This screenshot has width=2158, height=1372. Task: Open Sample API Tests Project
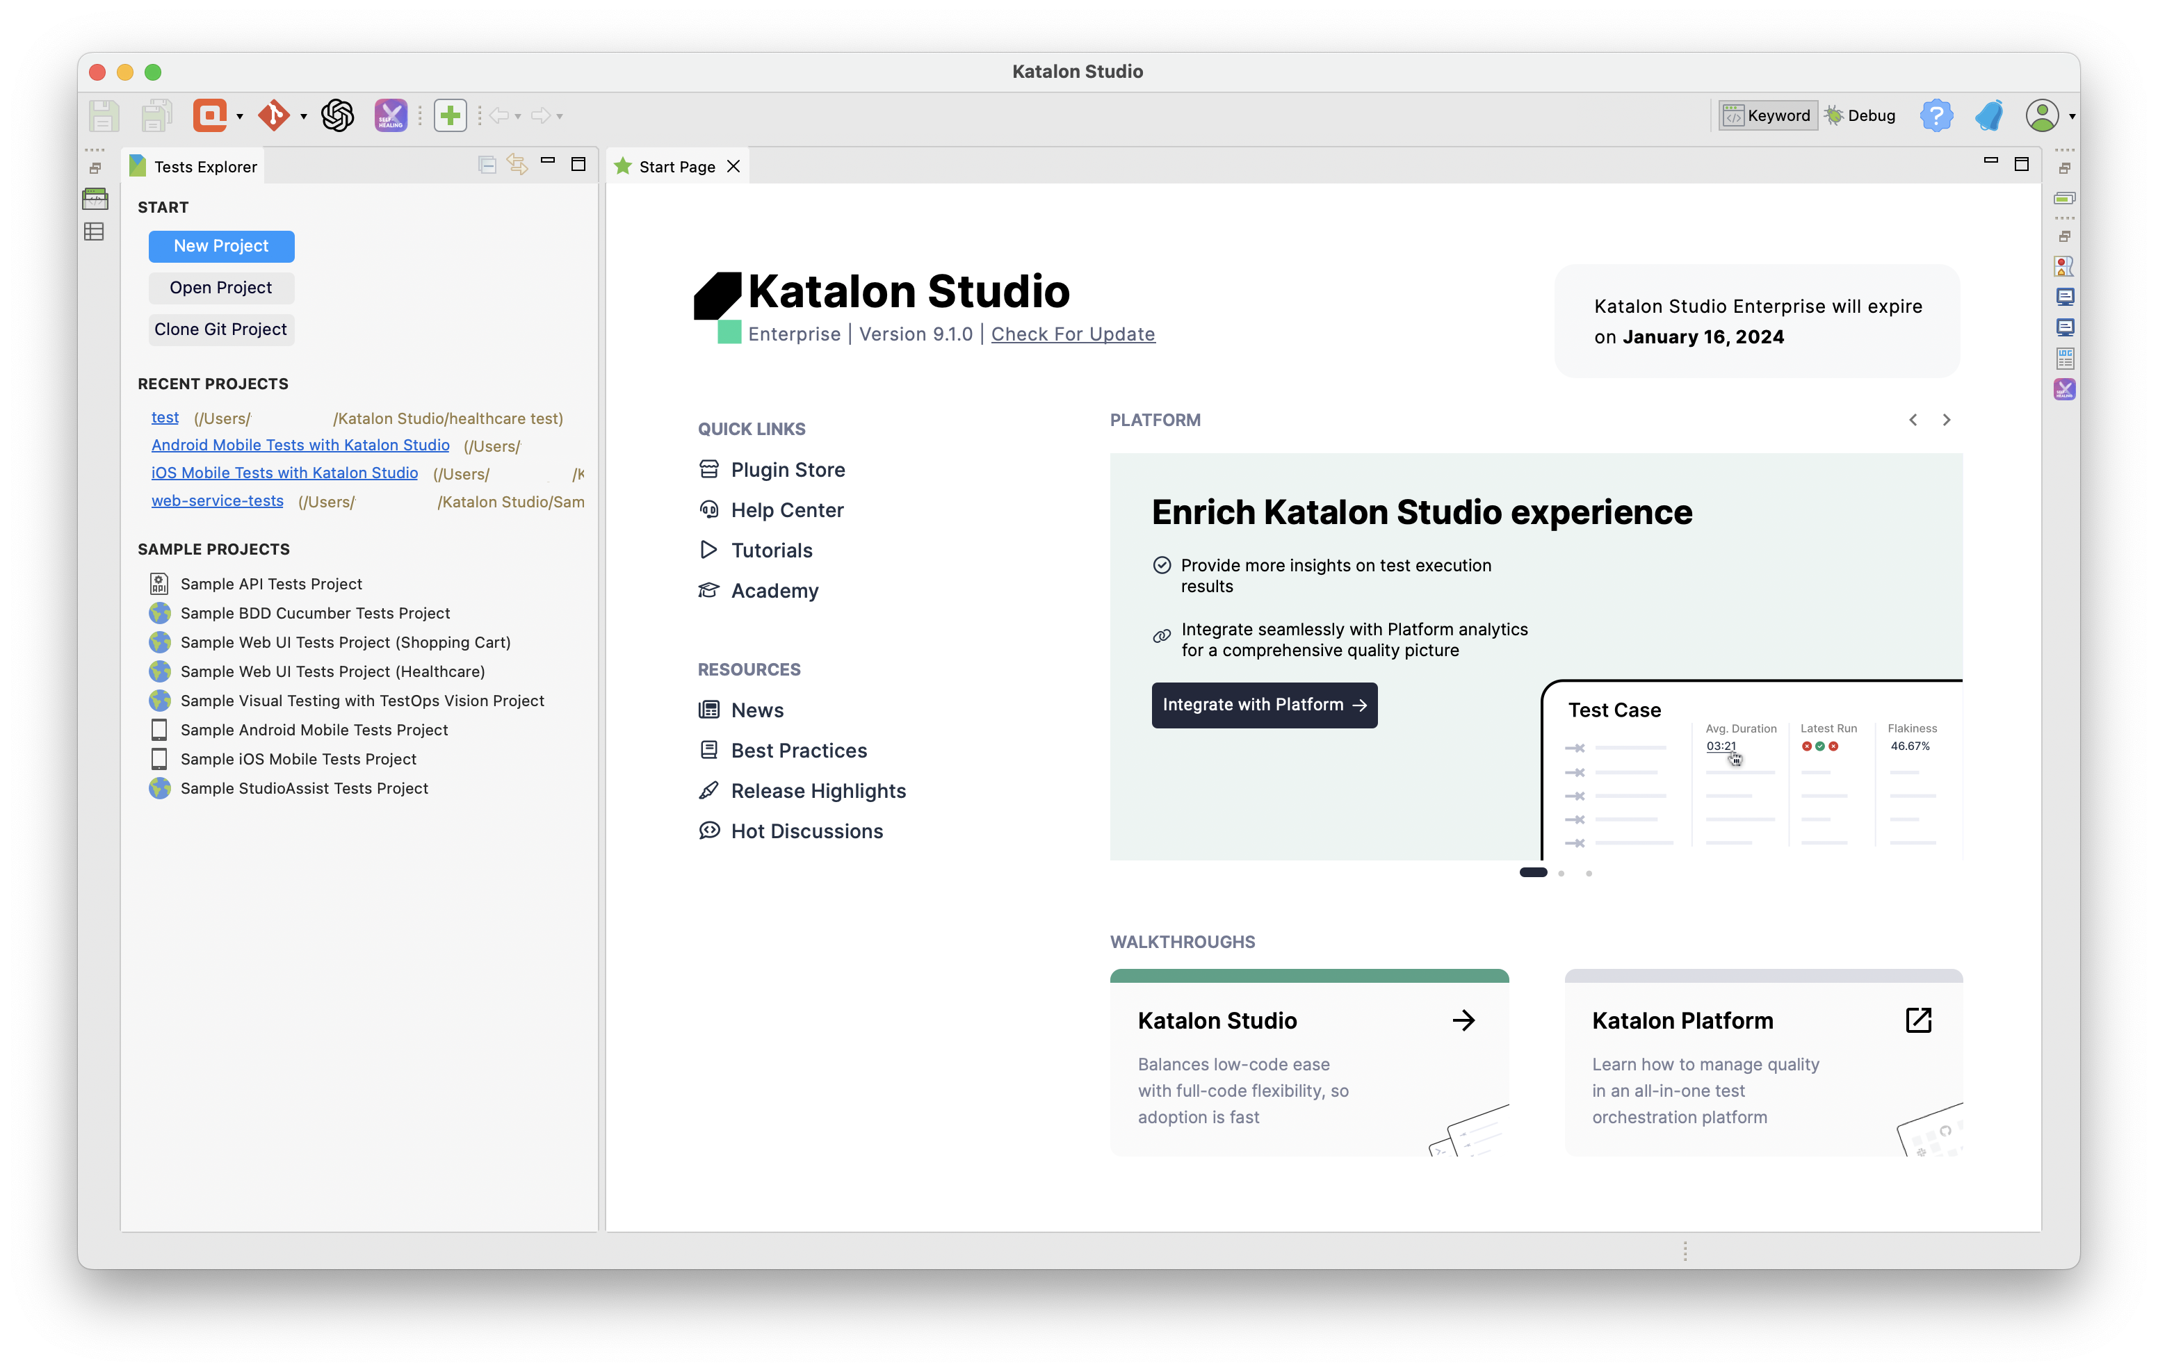tap(270, 585)
